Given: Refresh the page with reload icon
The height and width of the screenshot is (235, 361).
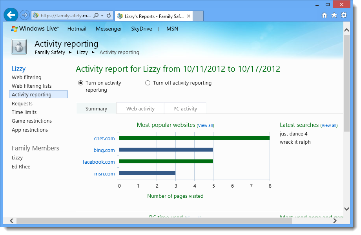Looking at the screenshot, I should (x=109, y=15).
